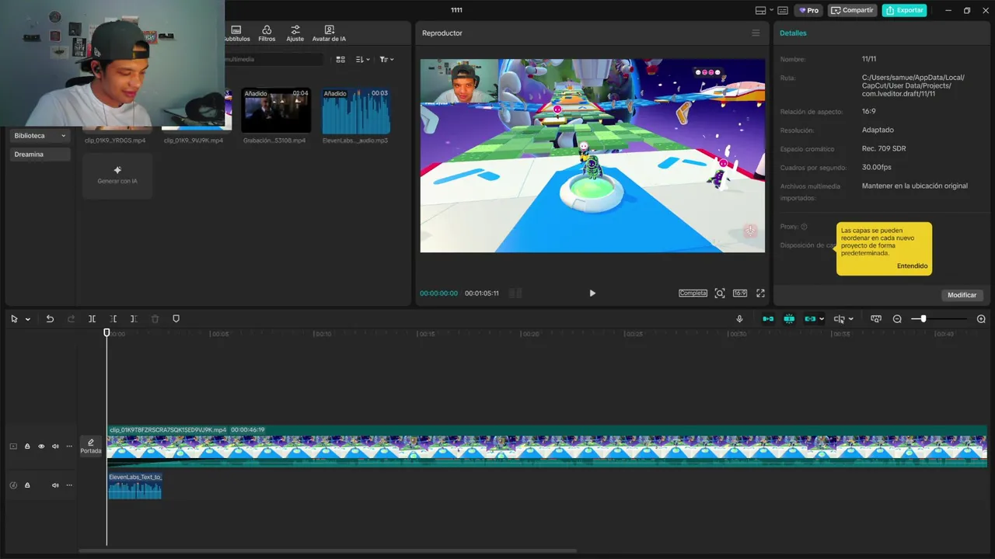Zoom out the timeline
995x559 pixels.
pyautogui.click(x=897, y=319)
